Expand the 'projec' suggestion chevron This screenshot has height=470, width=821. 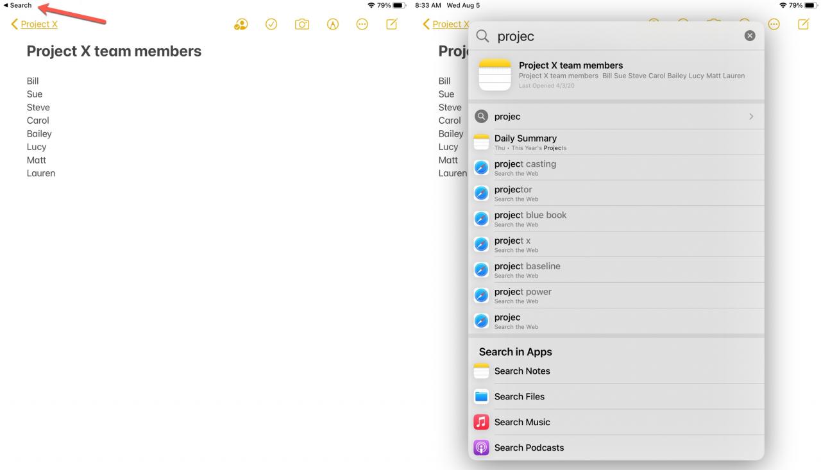[751, 117]
